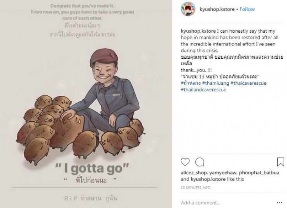Click the heart icon to like the post

point(185,162)
